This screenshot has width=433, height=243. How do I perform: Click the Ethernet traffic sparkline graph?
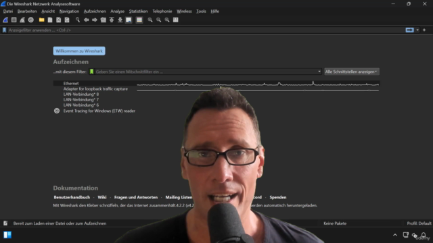click(x=258, y=84)
